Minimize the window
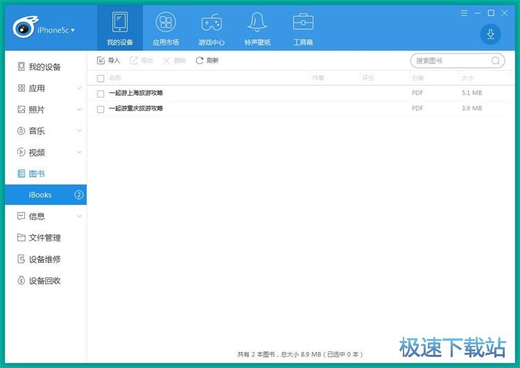 point(478,13)
